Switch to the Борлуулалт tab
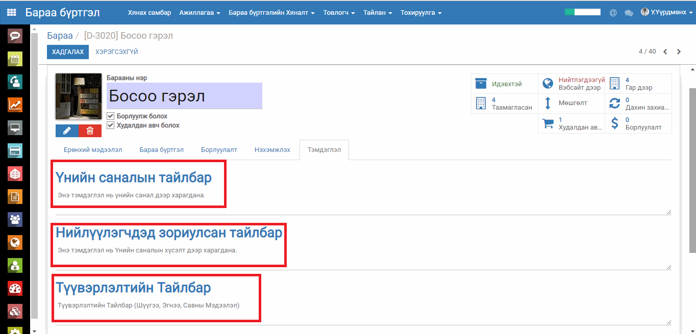 click(219, 150)
